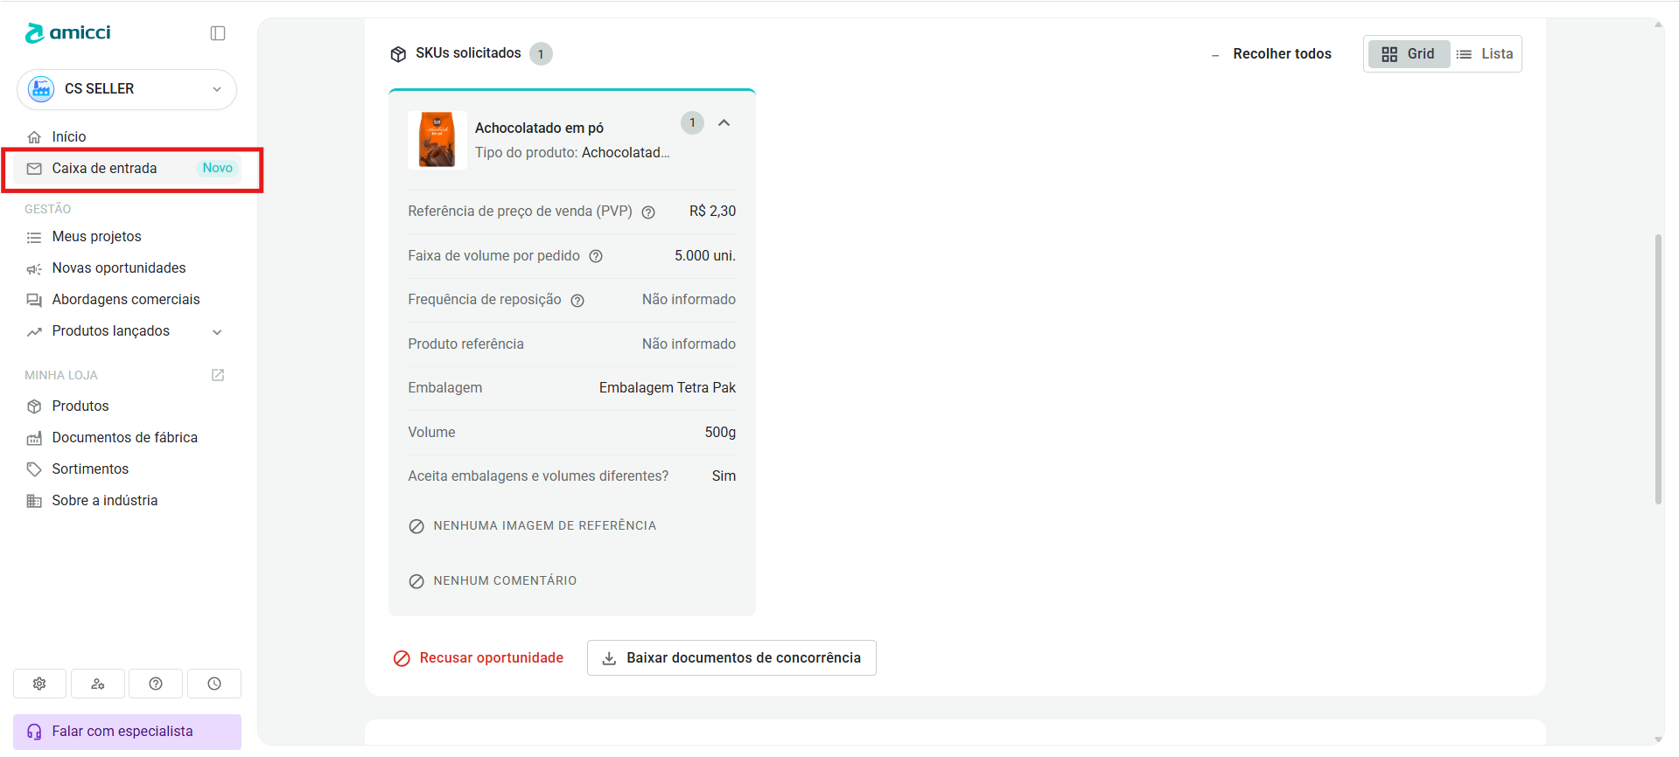Collapse all SKUs with Recolher todos

(1272, 54)
